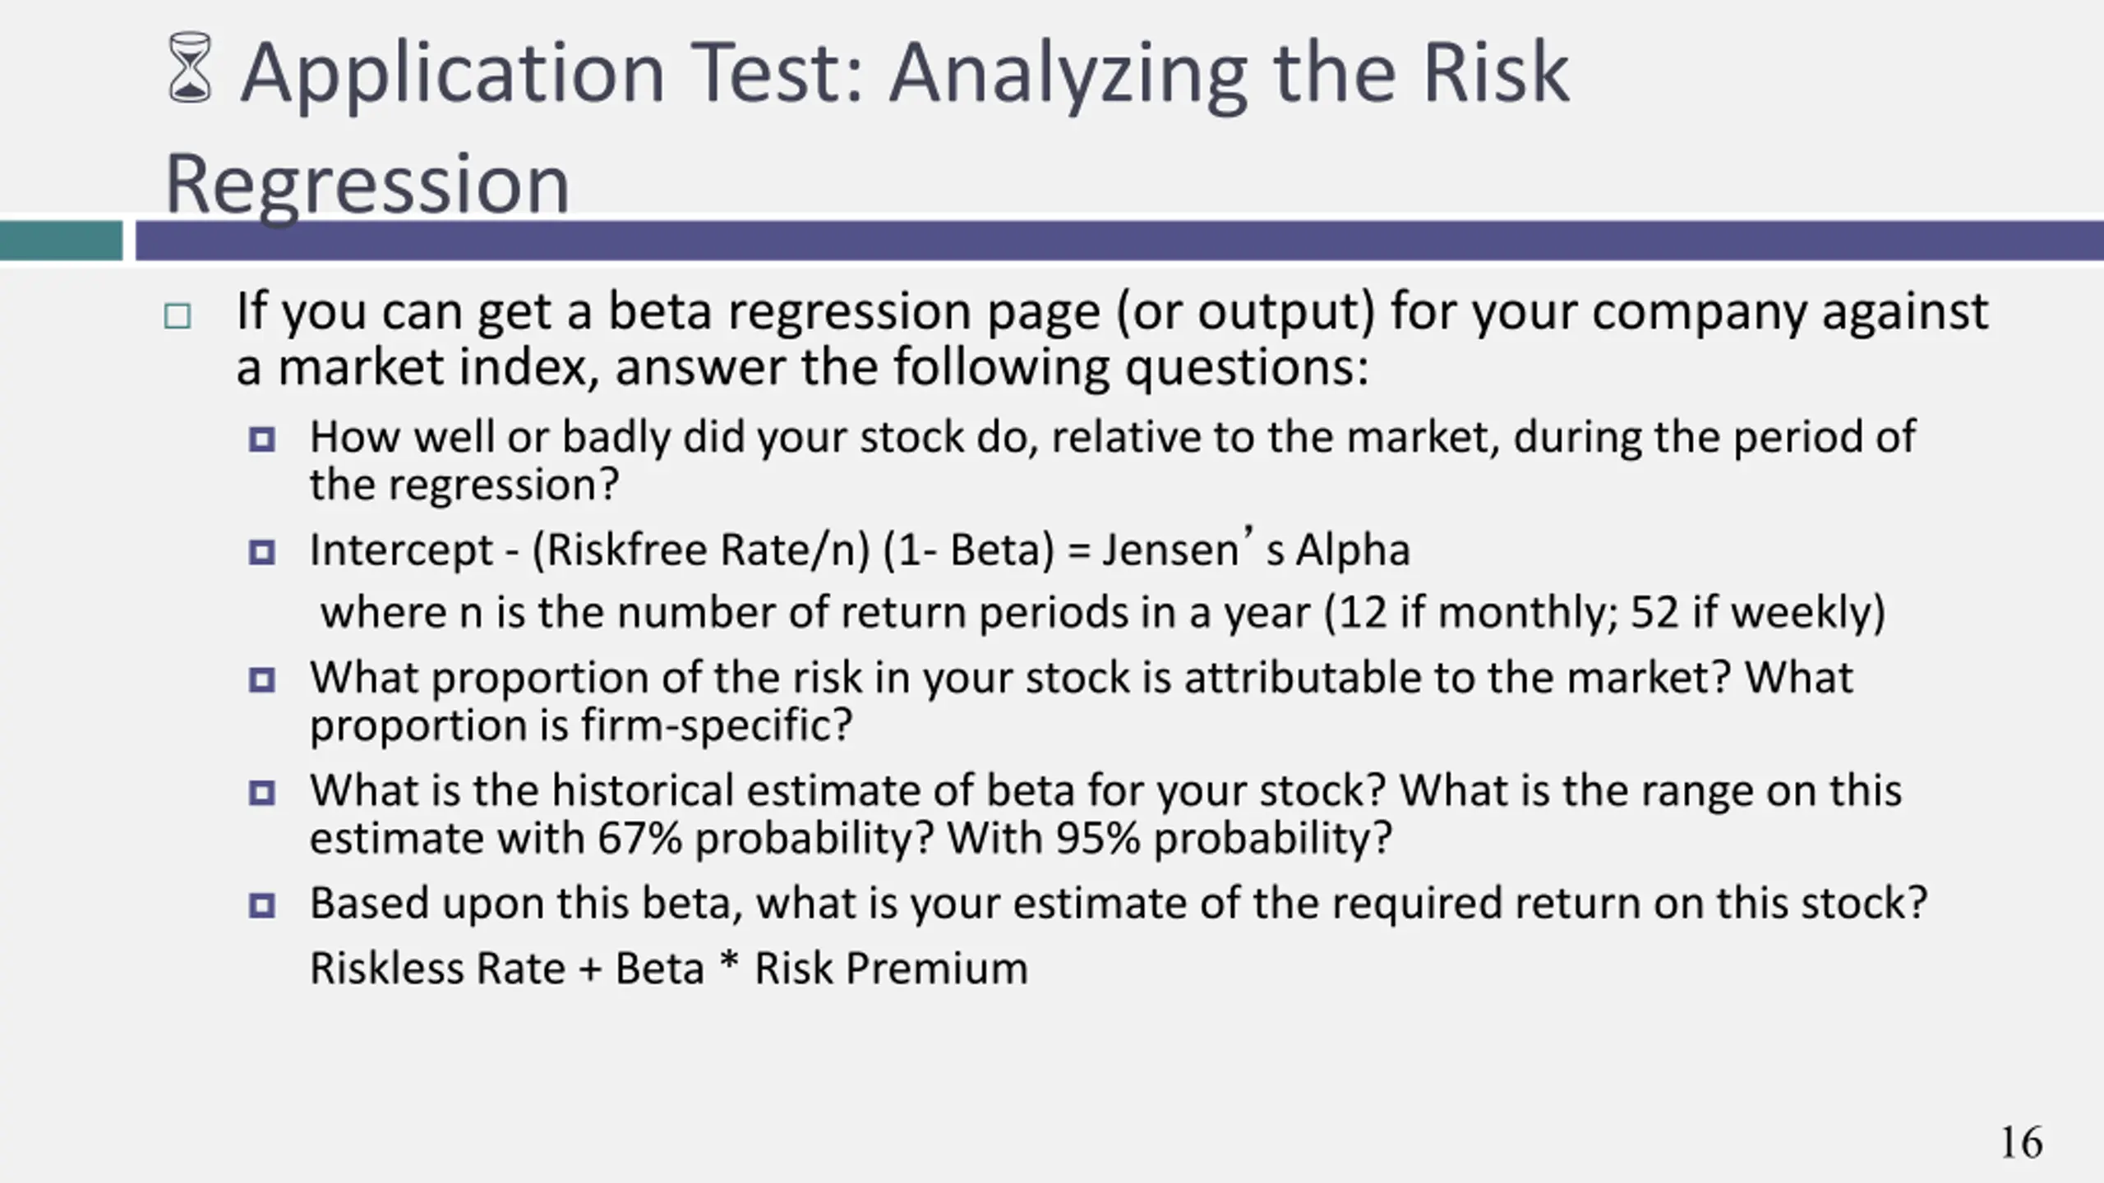Click the text 'the regression?'

point(464,485)
